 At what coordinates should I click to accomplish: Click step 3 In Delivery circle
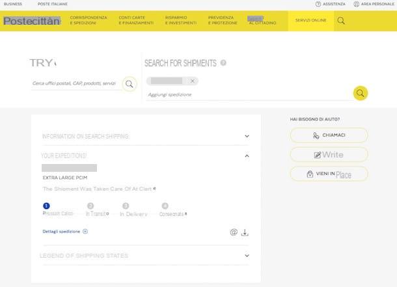[x=126, y=206]
